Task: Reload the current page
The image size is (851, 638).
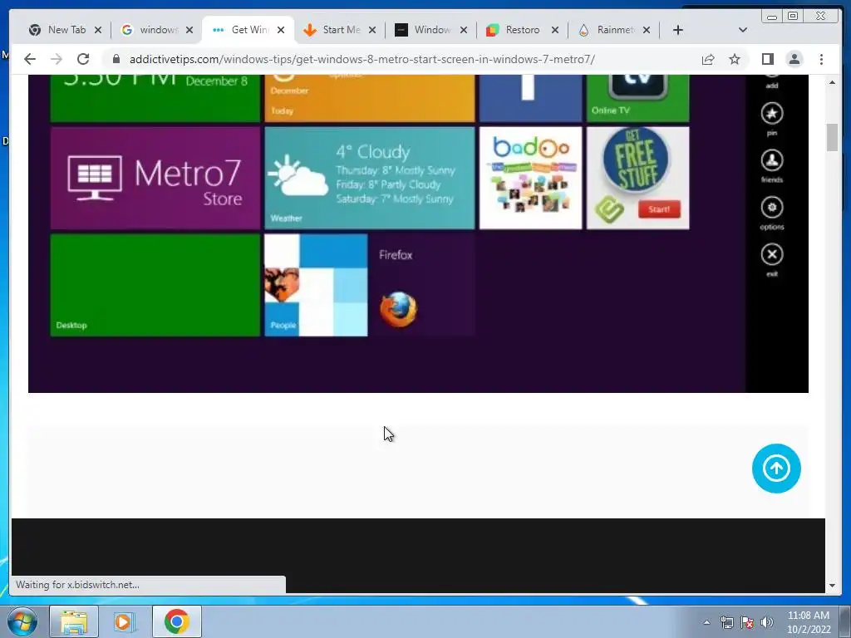Action: click(83, 59)
